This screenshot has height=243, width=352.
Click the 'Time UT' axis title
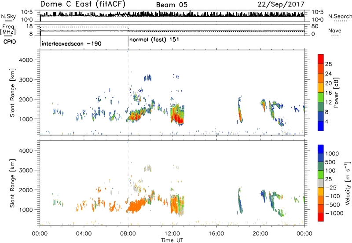(172, 240)
